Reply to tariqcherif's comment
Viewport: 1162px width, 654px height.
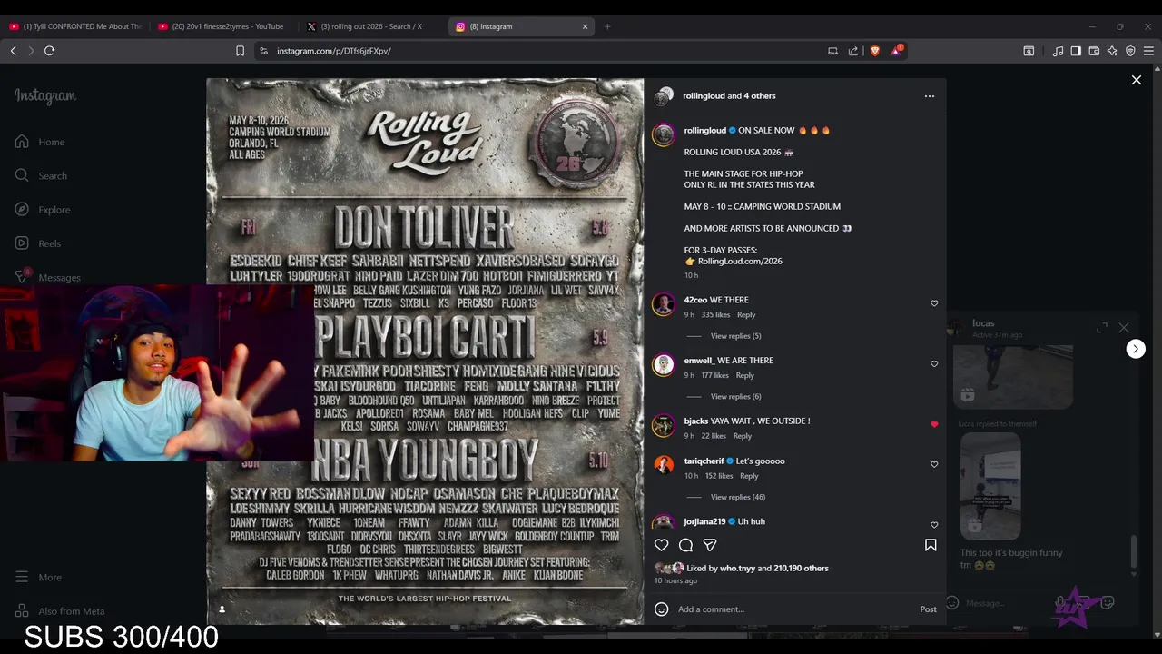coord(749,476)
